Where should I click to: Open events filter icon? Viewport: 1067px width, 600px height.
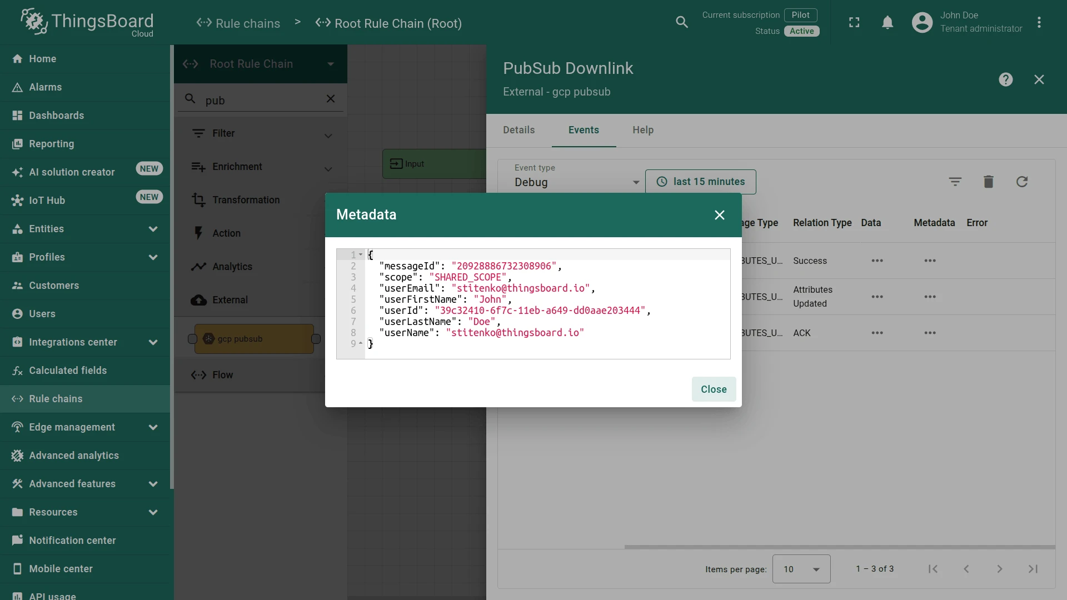point(955,182)
